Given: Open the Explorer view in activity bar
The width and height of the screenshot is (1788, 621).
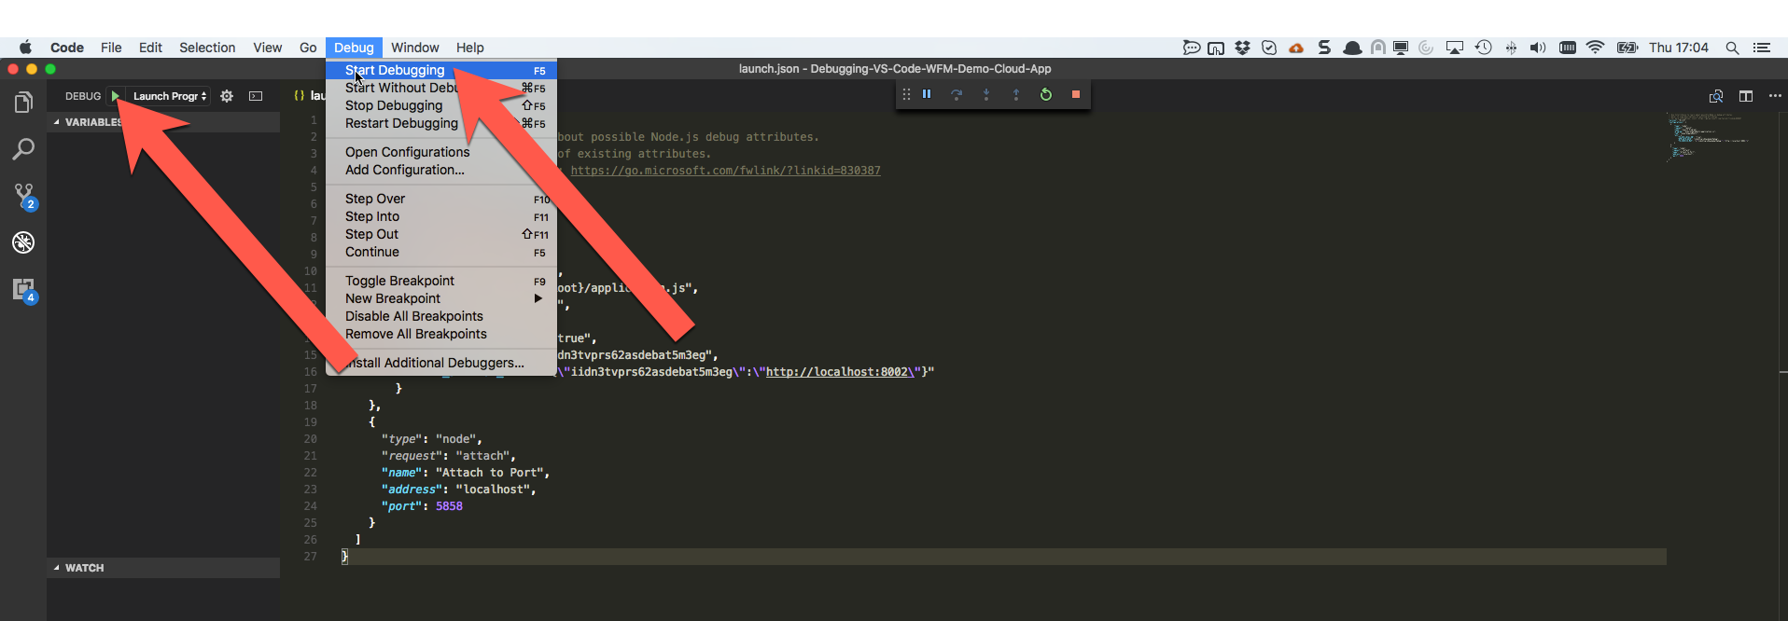Looking at the screenshot, I should coord(23,103).
